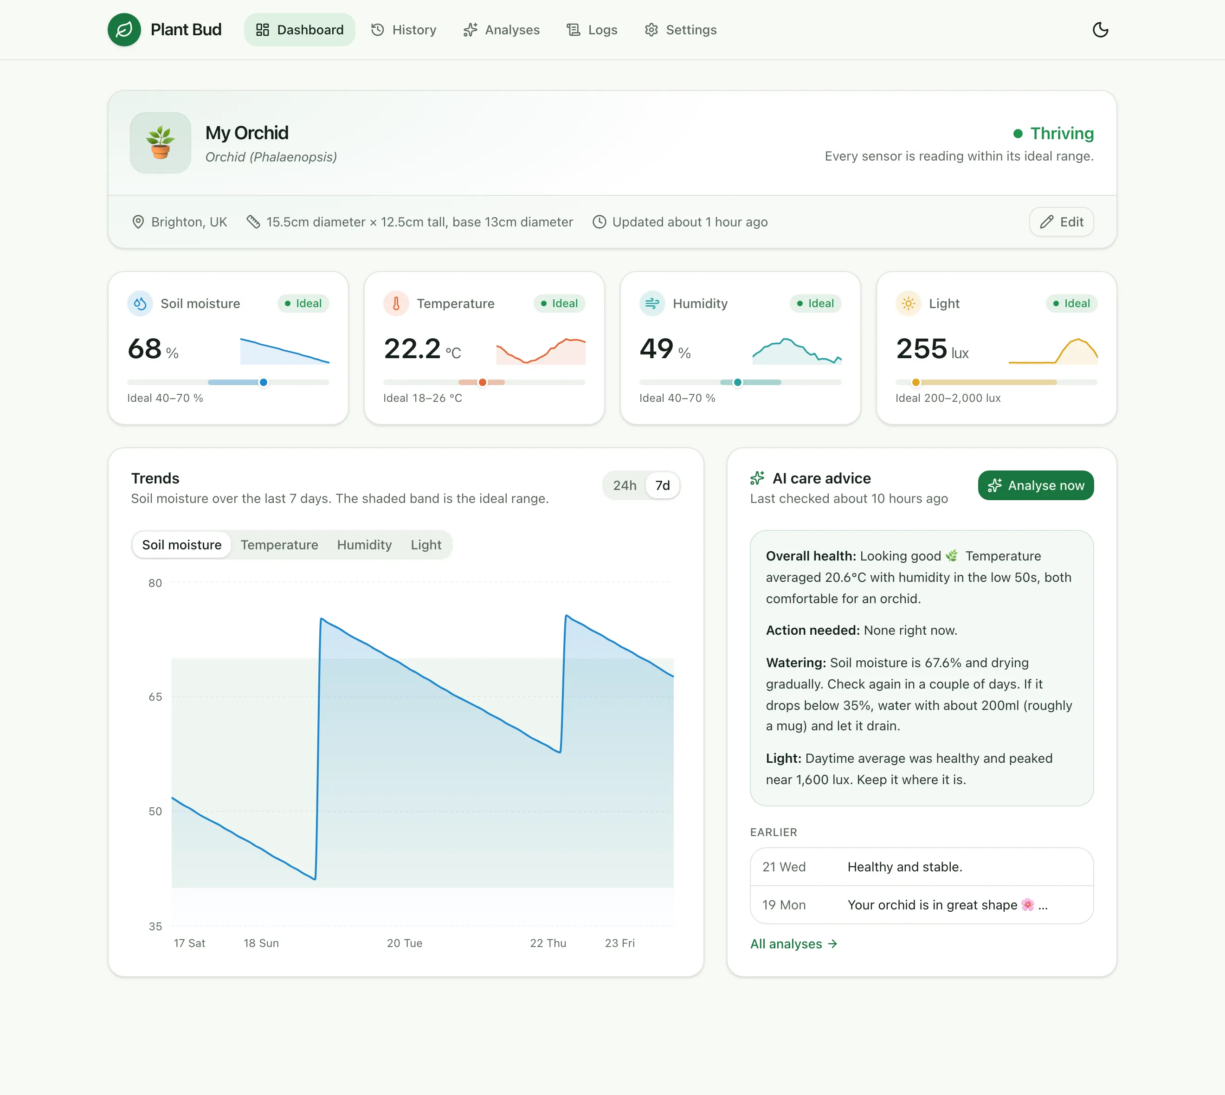The width and height of the screenshot is (1225, 1095).
Task: Switch trends range to 24h
Action: [625, 485]
